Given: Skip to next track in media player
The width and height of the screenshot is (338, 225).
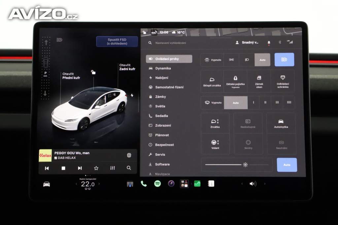Looking at the screenshot, I should 80,168.
